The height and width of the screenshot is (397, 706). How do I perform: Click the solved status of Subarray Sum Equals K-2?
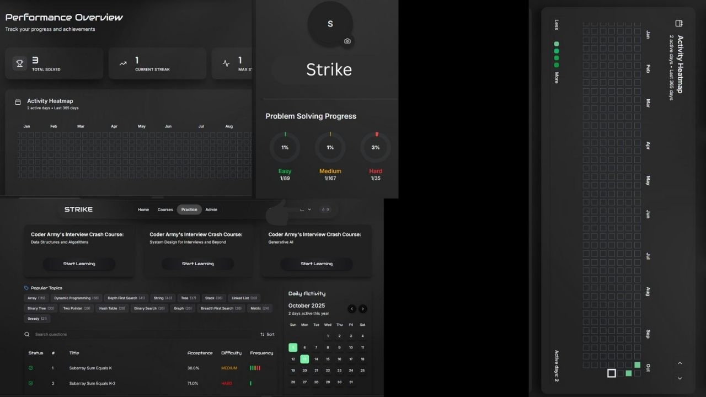31,383
